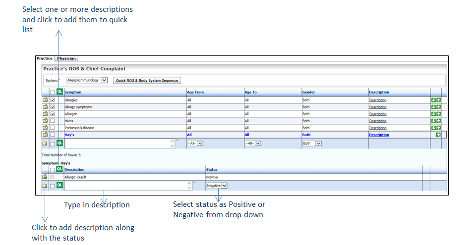Click add folder icon beside description input

click(x=45, y=186)
